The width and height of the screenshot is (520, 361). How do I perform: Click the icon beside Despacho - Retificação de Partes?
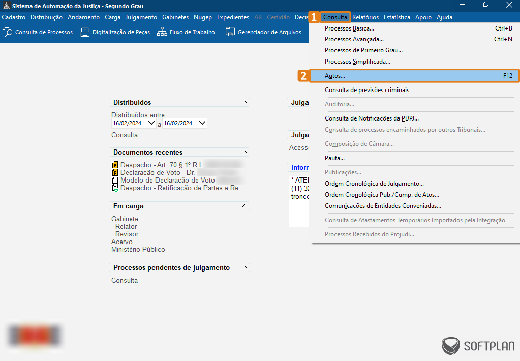(115, 188)
